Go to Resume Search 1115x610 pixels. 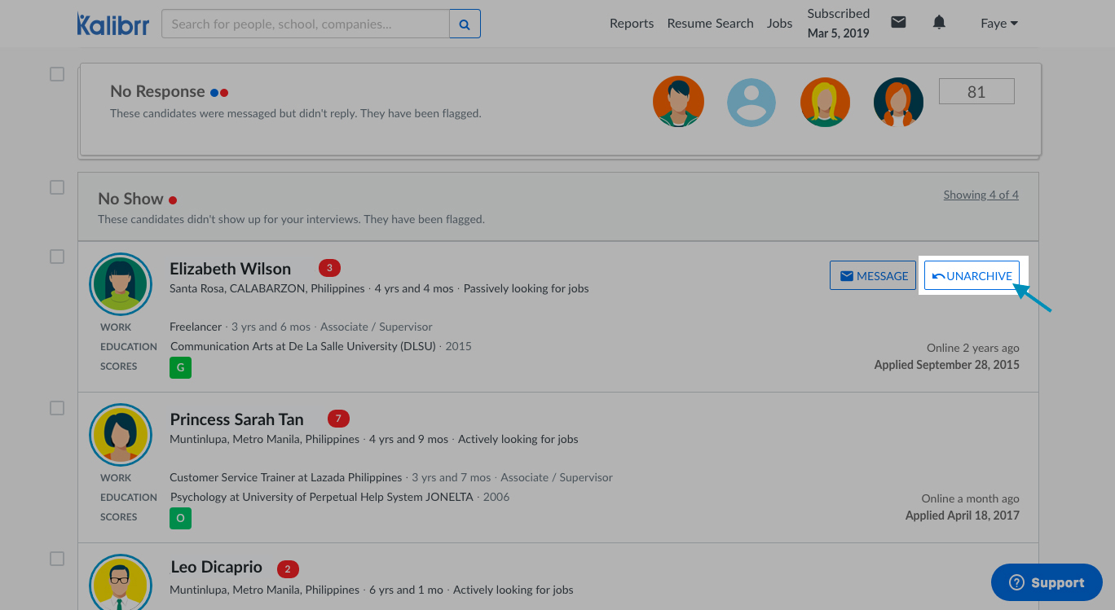pos(710,24)
